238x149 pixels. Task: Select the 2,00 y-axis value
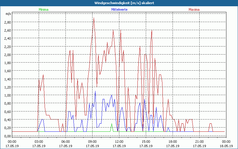point(7,55)
